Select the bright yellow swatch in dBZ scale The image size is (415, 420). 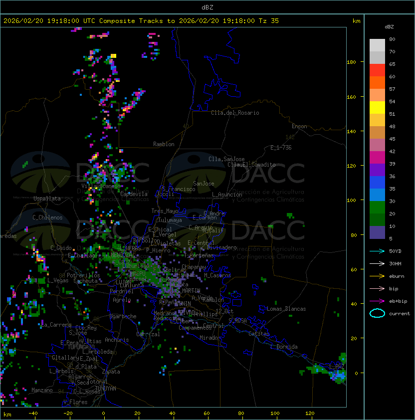(x=377, y=108)
